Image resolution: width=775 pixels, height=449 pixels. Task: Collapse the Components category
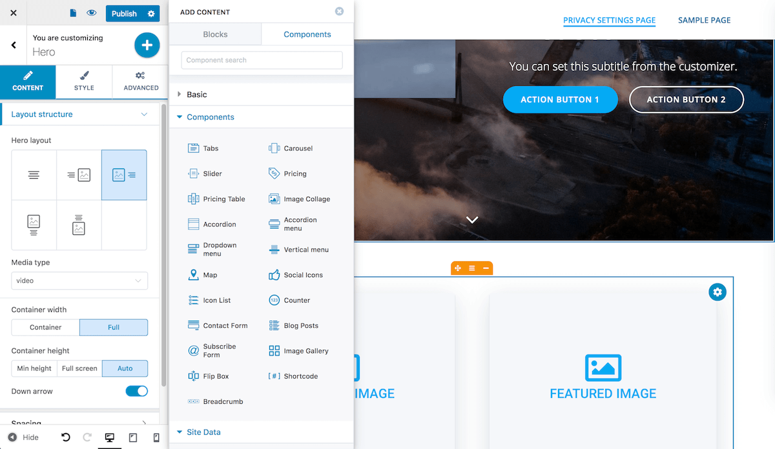tap(261, 117)
